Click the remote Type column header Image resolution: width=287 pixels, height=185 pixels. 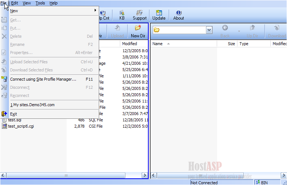(x=244, y=44)
